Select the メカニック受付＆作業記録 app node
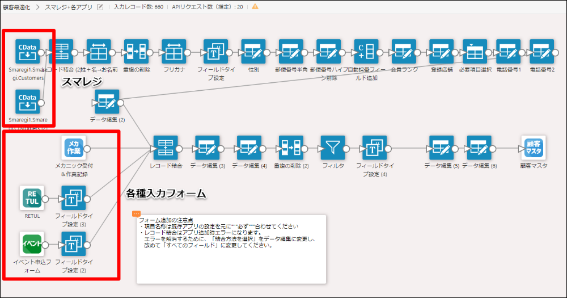This screenshot has height=298, width=567. click(73, 148)
